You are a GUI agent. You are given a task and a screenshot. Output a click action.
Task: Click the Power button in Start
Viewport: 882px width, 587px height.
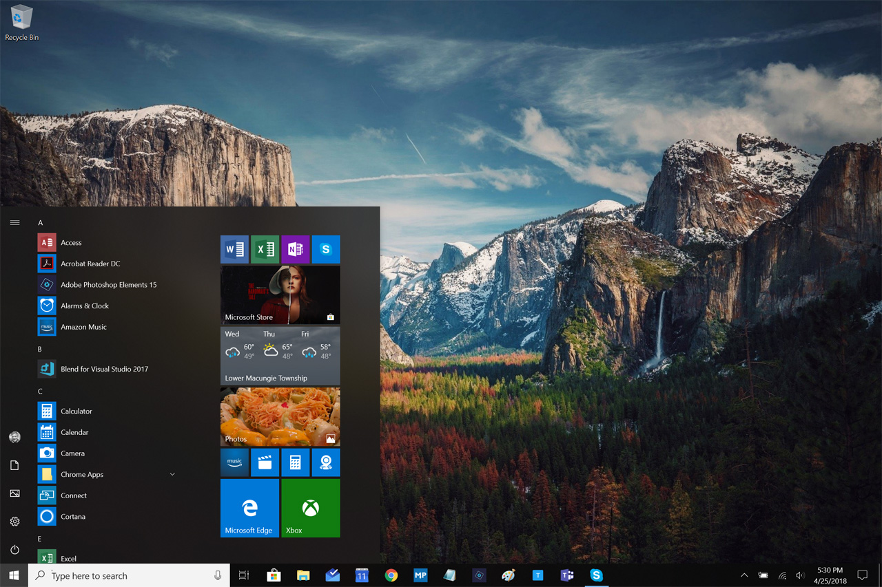pyautogui.click(x=14, y=549)
